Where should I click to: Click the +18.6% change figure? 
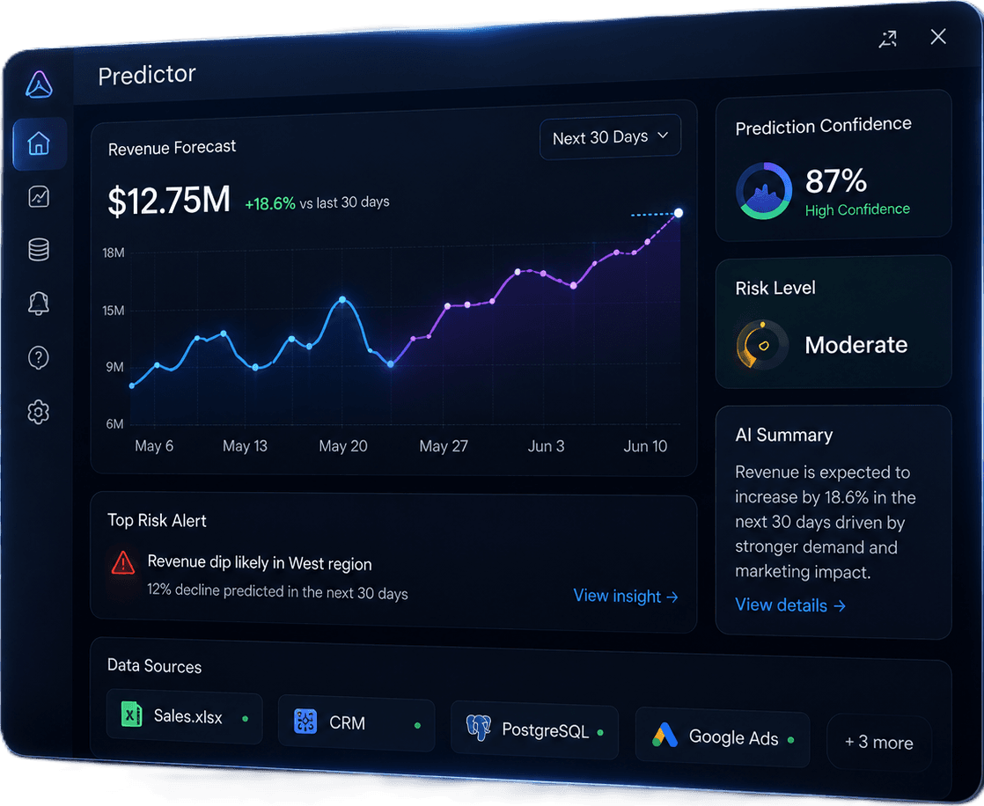pos(270,204)
